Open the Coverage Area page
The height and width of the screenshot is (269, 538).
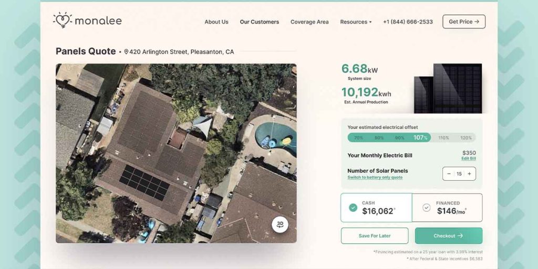309,22
